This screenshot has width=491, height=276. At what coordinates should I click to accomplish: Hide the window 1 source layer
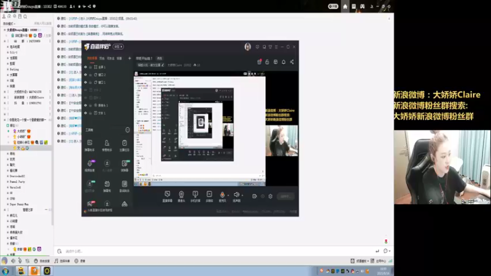[85, 82]
